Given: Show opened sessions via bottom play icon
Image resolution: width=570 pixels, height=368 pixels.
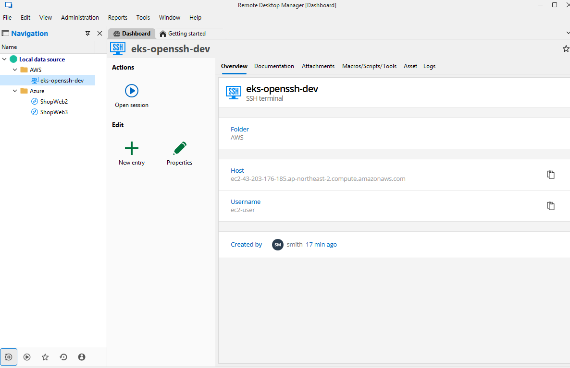Looking at the screenshot, I should click(x=27, y=357).
